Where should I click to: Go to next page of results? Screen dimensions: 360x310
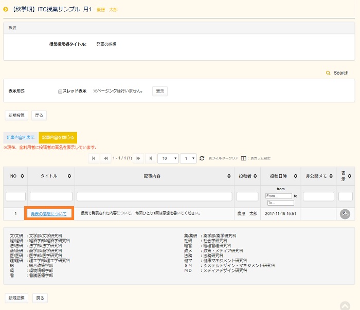[138, 158]
